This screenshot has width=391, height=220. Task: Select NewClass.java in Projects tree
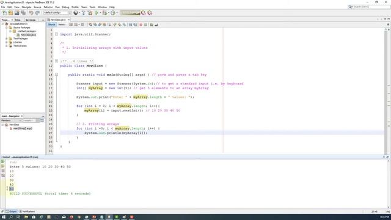[x=28, y=35]
